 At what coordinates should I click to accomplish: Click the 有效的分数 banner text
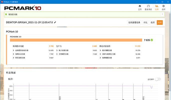pos(13,14)
